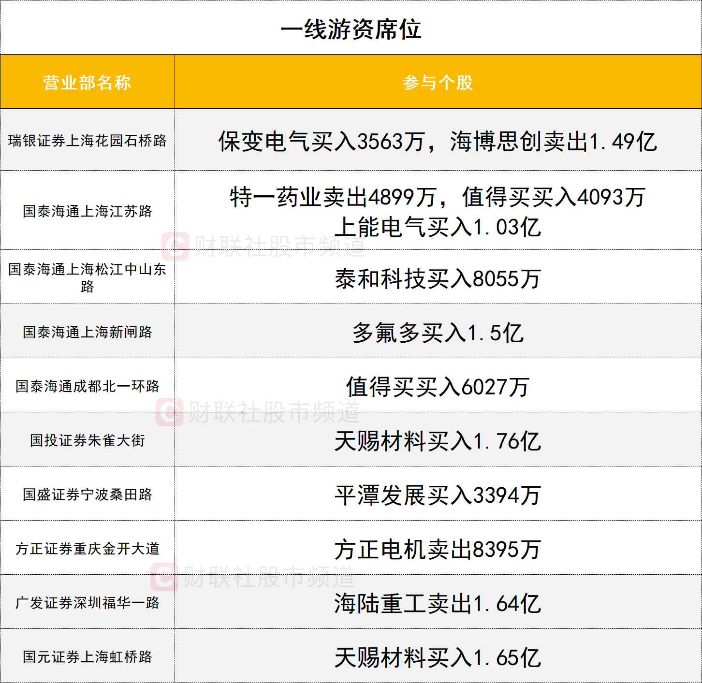Image resolution: width=702 pixels, height=683 pixels.
Task: Select the "营业部名称" column header
Action: [88, 82]
